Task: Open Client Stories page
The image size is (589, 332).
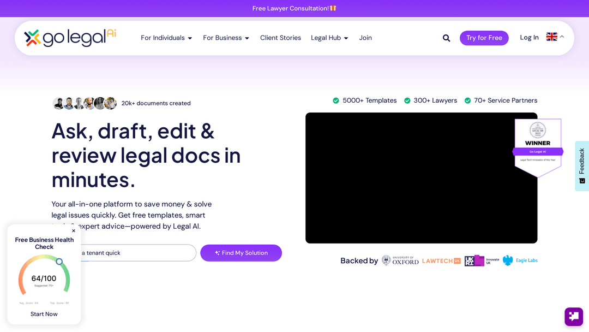Action: coord(281,38)
